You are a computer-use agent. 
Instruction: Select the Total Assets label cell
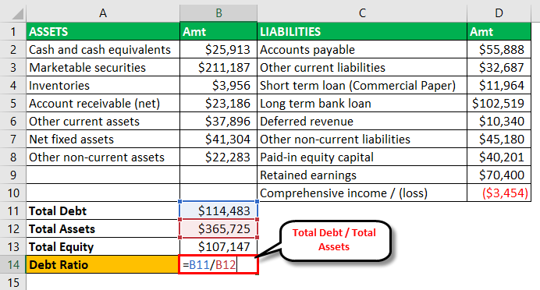(x=103, y=228)
